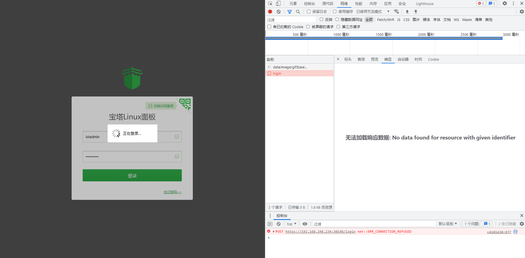Open source link c4181630:977
Image resolution: width=525 pixels, height=258 pixels.
coord(499,232)
